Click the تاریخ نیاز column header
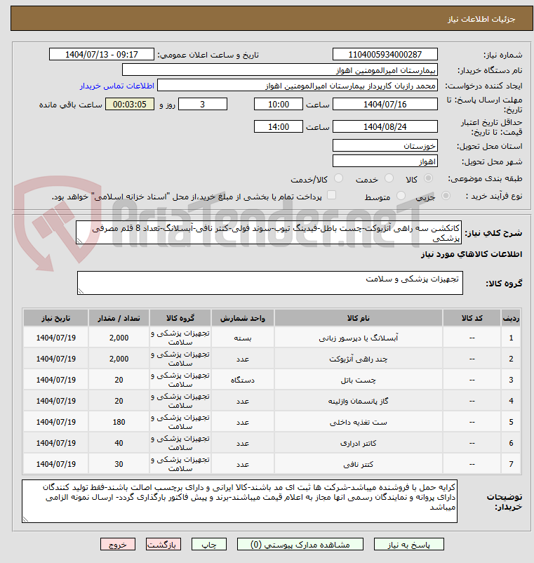534x563 pixels. click(x=55, y=318)
